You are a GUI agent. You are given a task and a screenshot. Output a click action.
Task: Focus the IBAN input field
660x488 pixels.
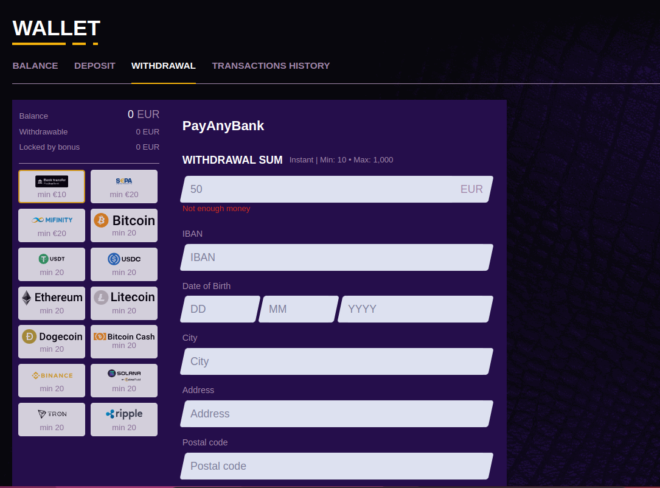[336, 257]
